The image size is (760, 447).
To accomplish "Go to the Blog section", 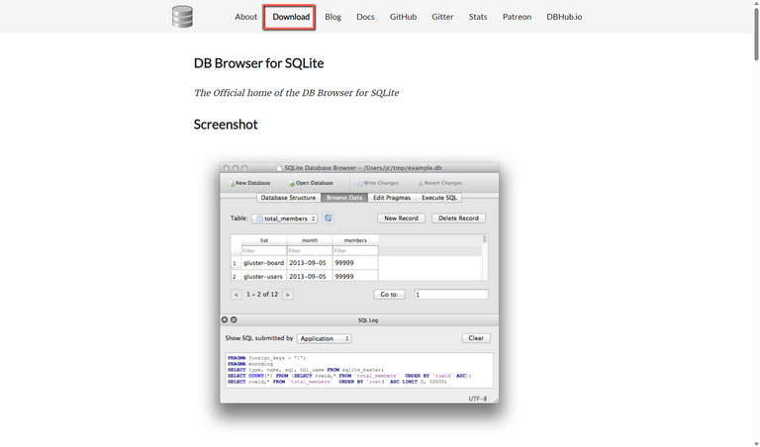I will [332, 17].
